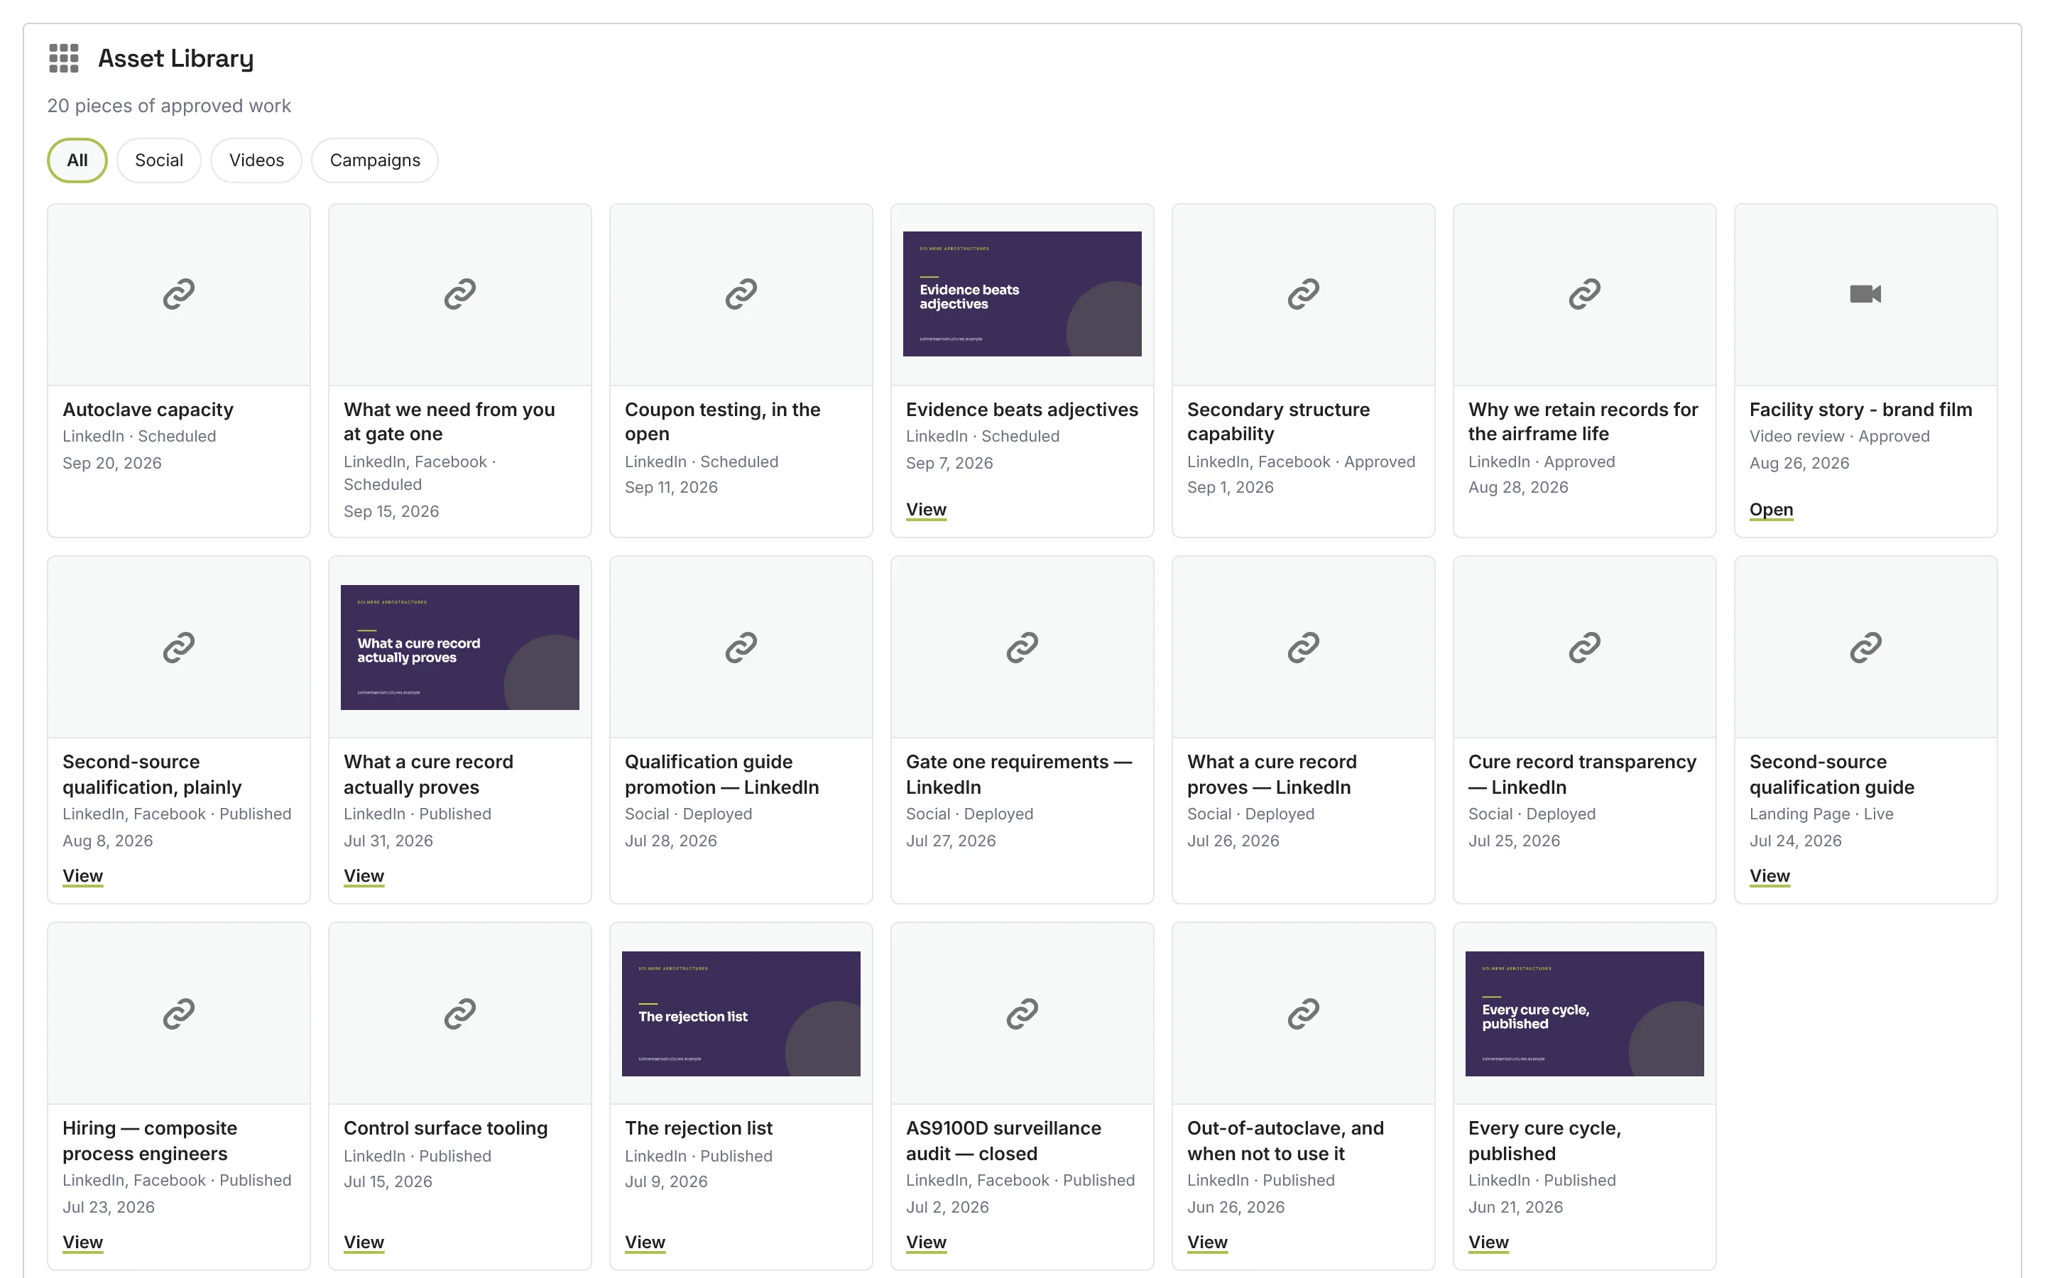Switch to the Campaigns filter tab
2045x1278 pixels.
coord(375,160)
